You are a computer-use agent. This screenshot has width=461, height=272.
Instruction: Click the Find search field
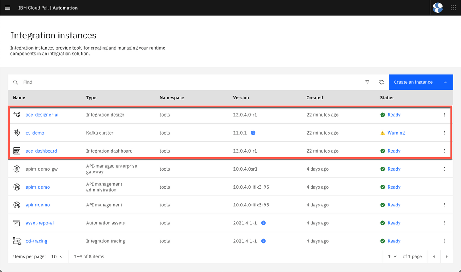point(188,82)
